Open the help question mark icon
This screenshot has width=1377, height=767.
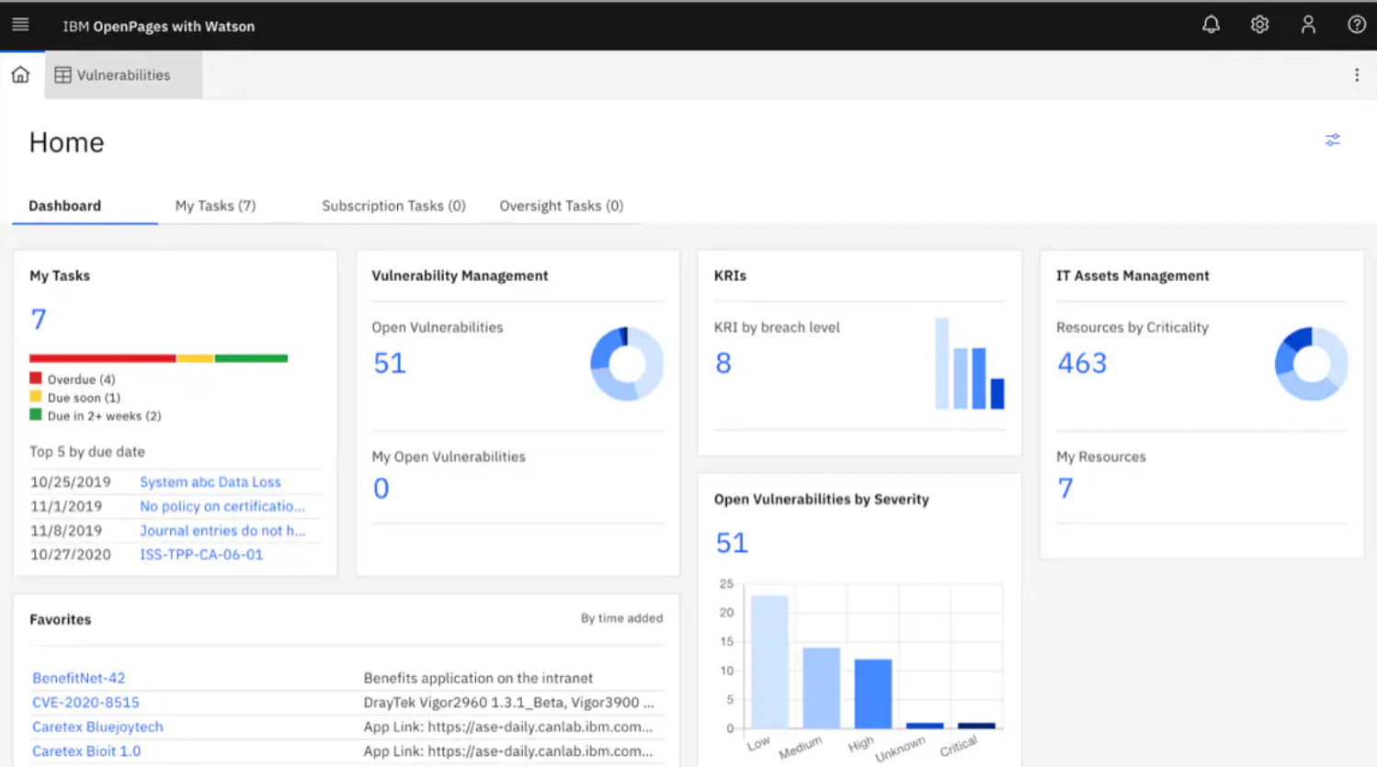(1356, 25)
